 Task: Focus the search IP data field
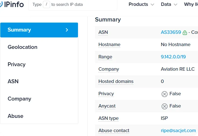click(x=73, y=4)
